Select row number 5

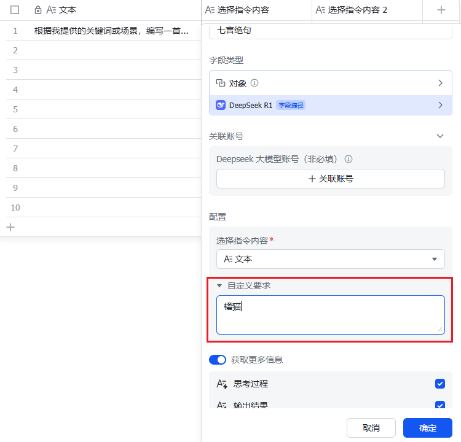click(15, 109)
